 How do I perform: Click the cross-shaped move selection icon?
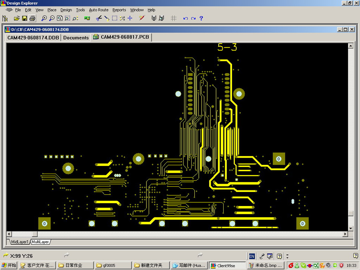click(x=130, y=18)
